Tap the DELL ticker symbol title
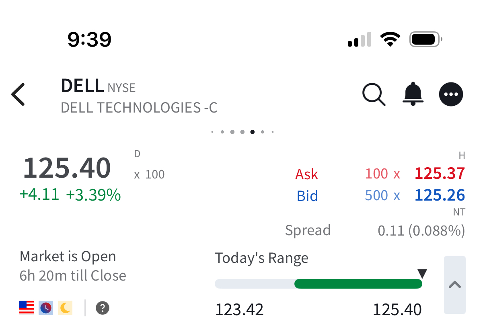Image resolution: width=485 pixels, height=326 pixels. coord(82,86)
